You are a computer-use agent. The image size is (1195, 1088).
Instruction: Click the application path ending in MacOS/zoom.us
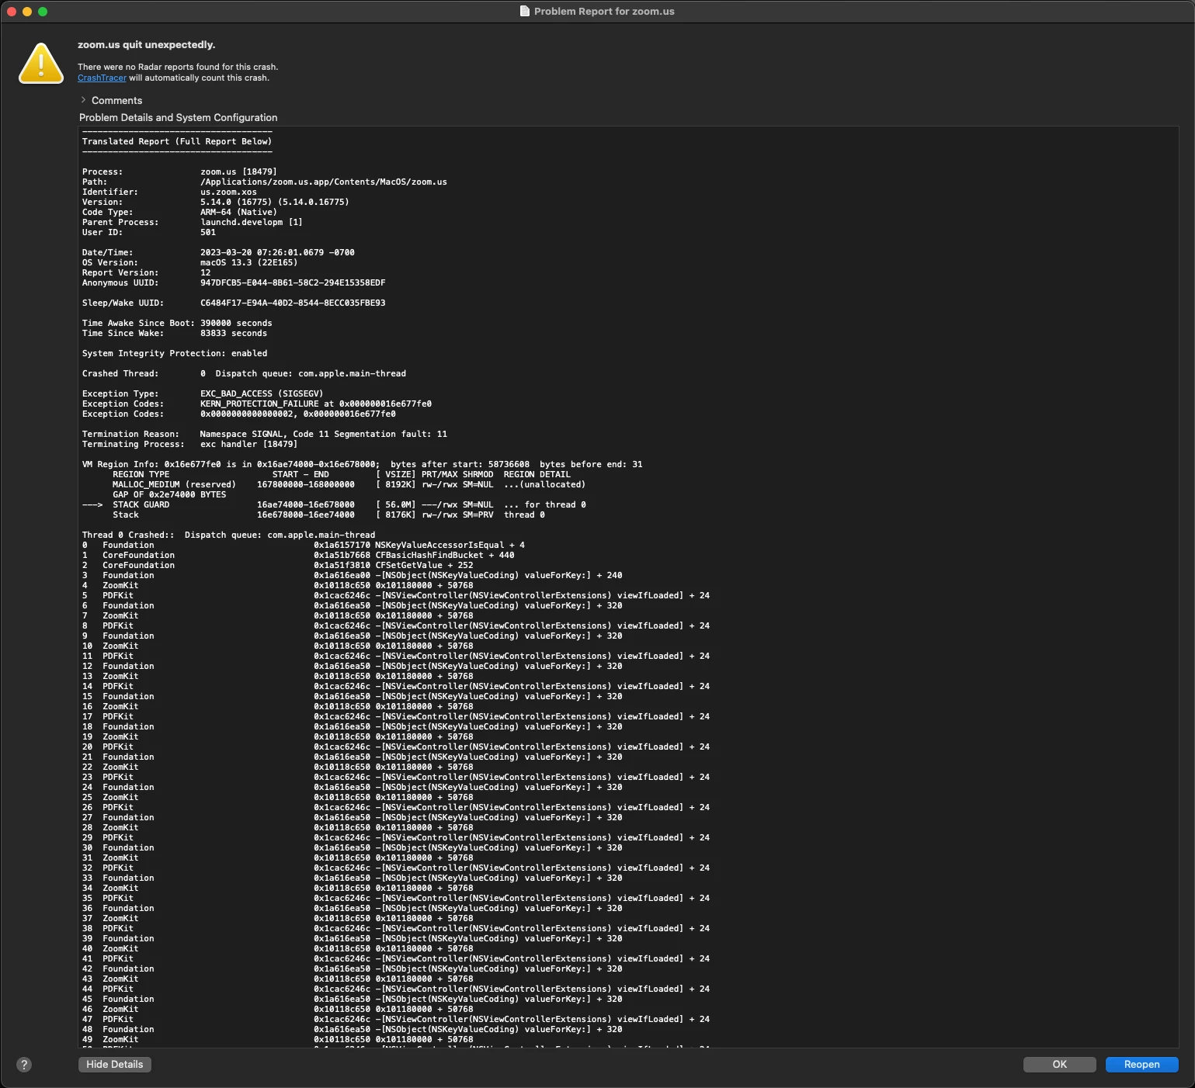coord(324,182)
